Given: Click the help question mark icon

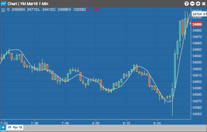Looking at the screenshot, I should (187, 4).
